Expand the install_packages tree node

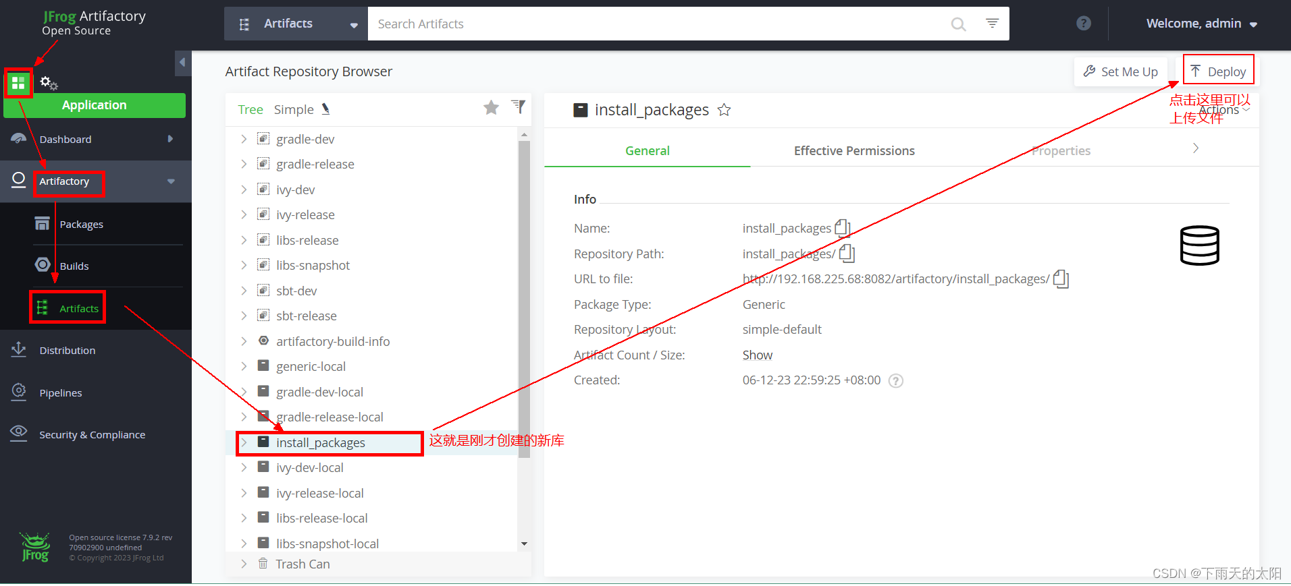pos(244,442)
